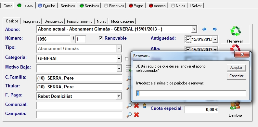
Task: Go to the previous abono with the blue left arrow
Action: (x=204, y=29)
